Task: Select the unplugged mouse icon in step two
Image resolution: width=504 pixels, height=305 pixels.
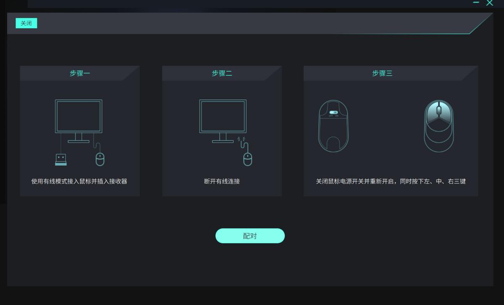Action: tap(248, 159)
